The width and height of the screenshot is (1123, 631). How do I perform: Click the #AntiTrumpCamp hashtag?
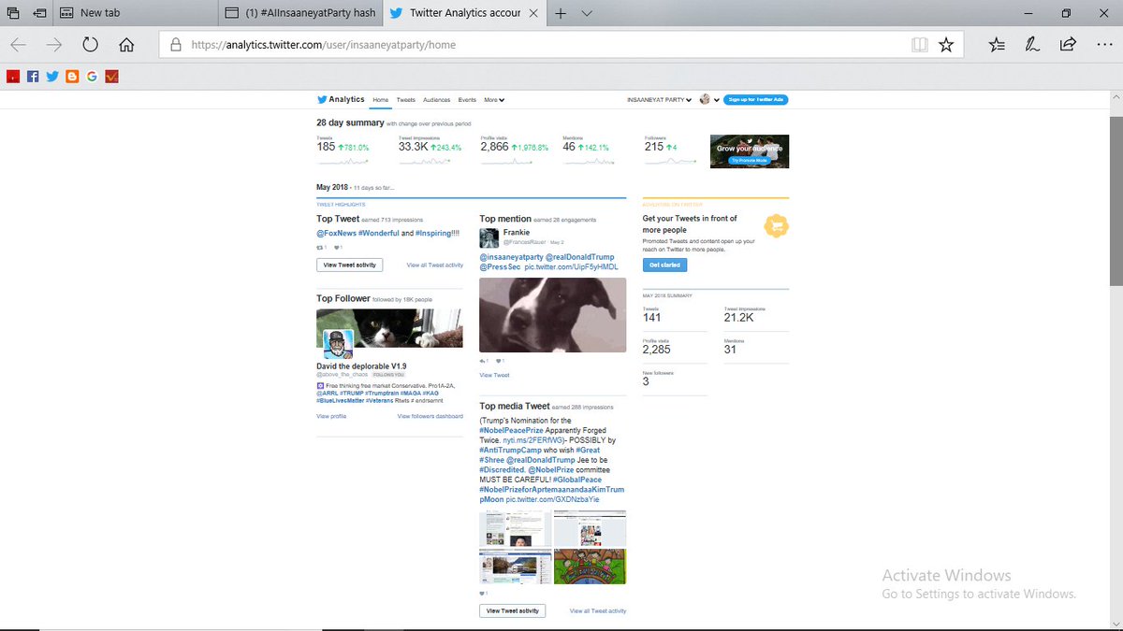point(510,451)
